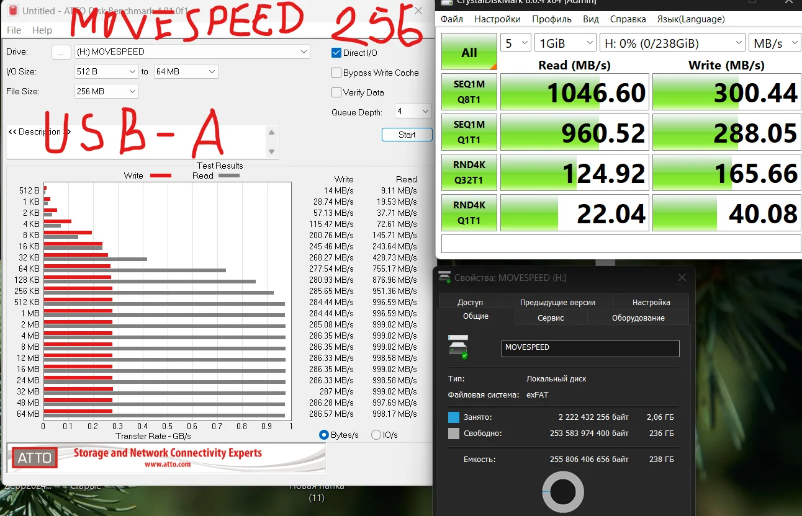802x516 pixels.
Task: Select the Bytes/s radio button
Action: (323, 435)
